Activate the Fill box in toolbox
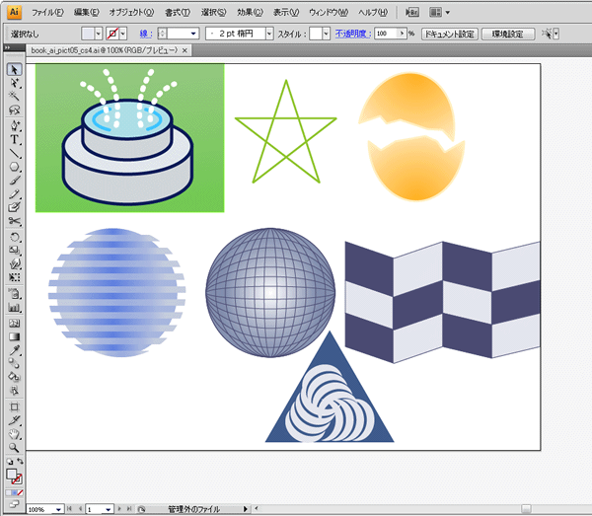The width and height of the screenshot is (592, 516). click(12, 475)
